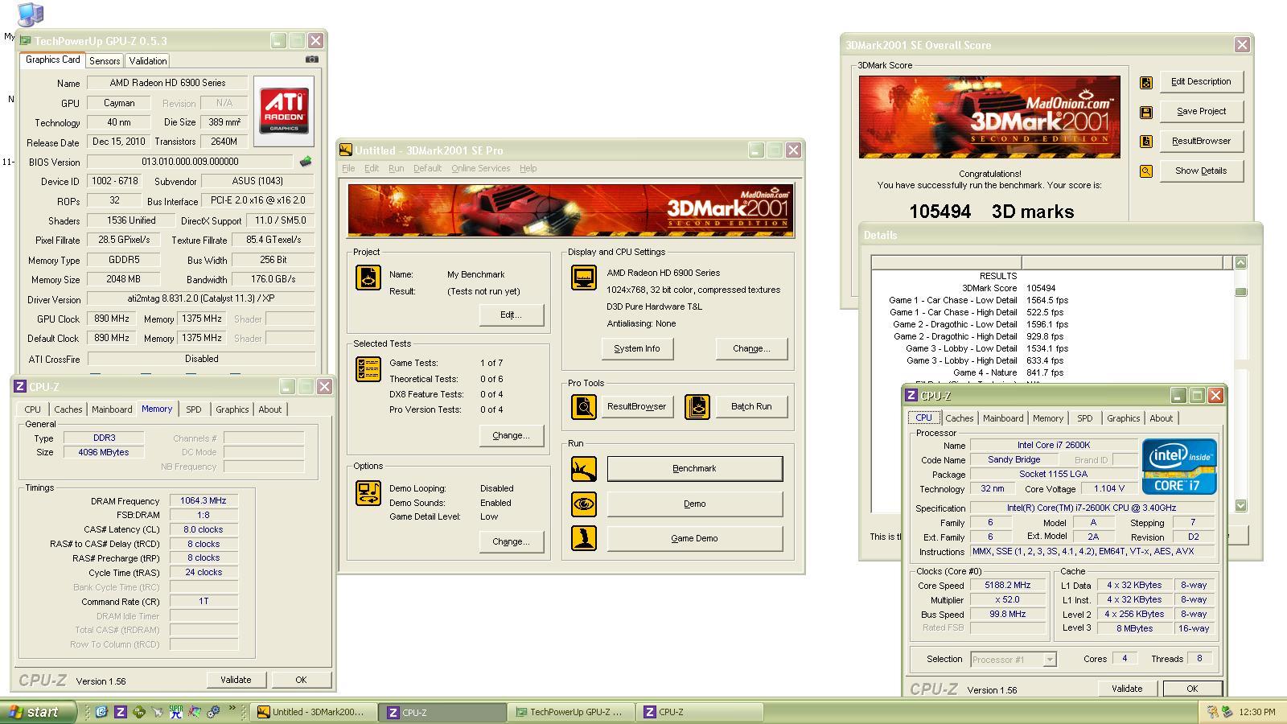Screen dimensions: 1287x724
Task: Open Graphics tab in right CPU-Z window
Action: point(1123,418)
